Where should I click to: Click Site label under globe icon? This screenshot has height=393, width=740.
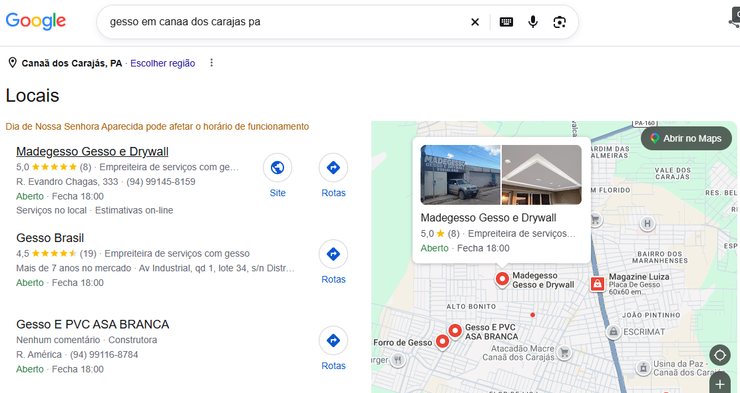[277, 193]
